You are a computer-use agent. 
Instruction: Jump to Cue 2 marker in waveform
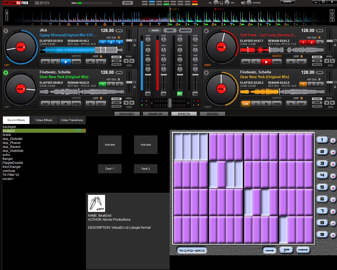pyautogui.click(x=219, y=9)
